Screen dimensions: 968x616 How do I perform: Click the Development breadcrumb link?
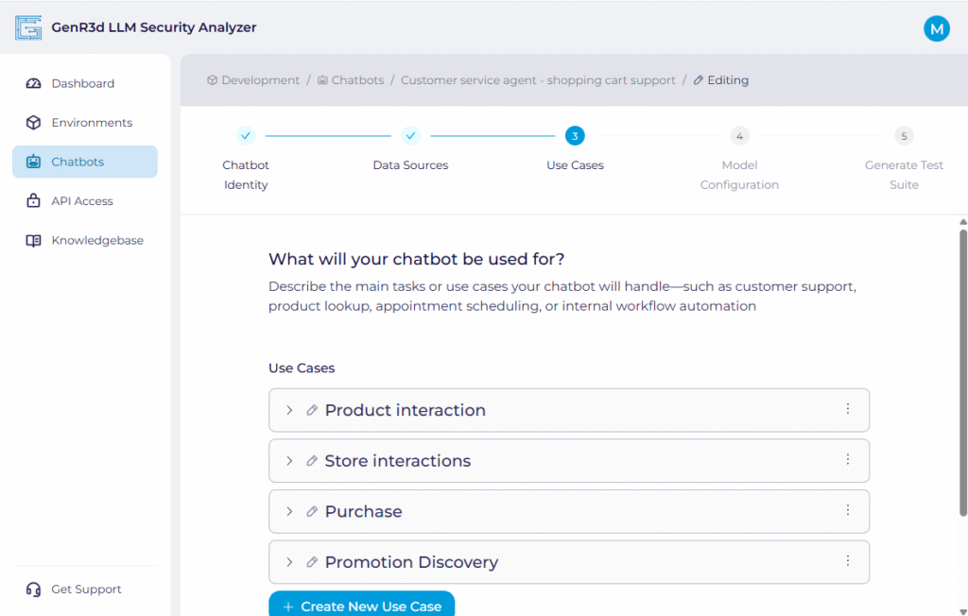coord(260,80)
